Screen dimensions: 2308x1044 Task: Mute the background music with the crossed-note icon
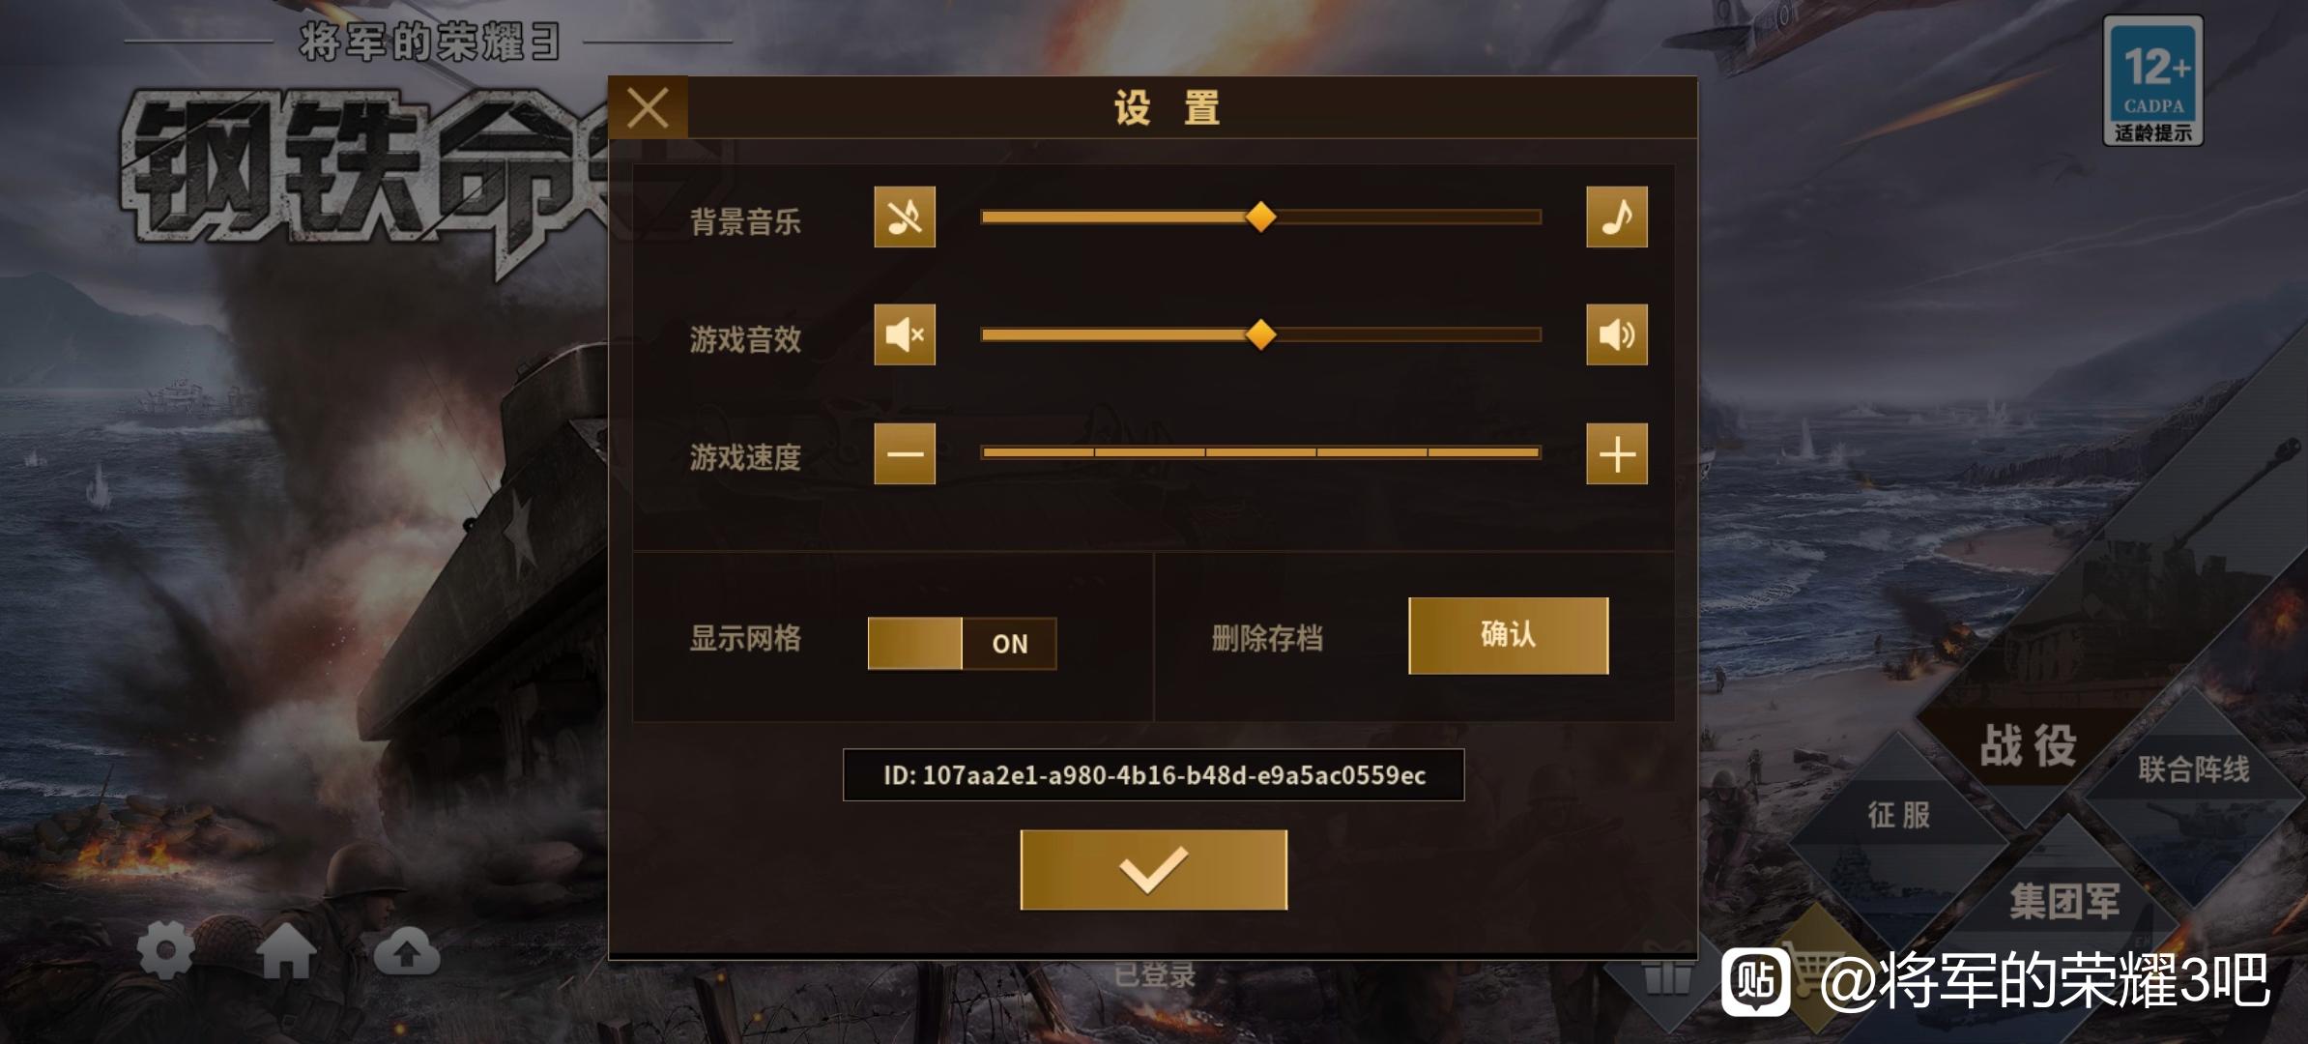905,217
